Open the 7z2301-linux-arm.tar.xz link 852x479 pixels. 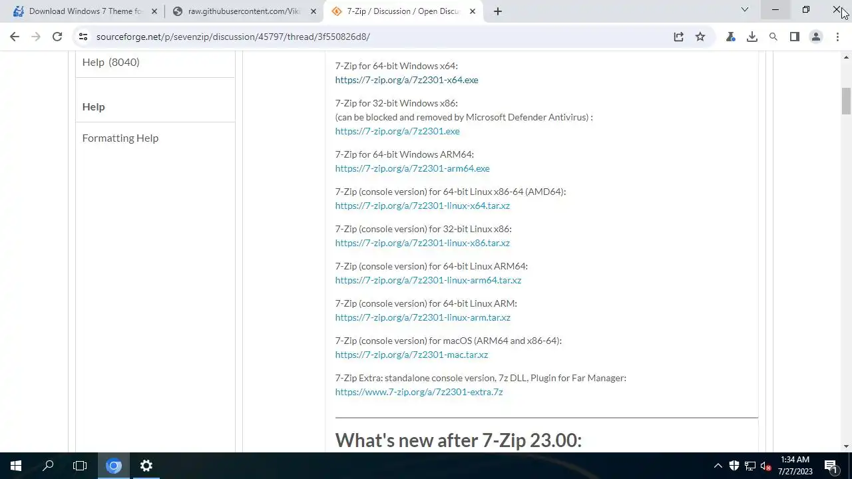(x=423, y=317)
